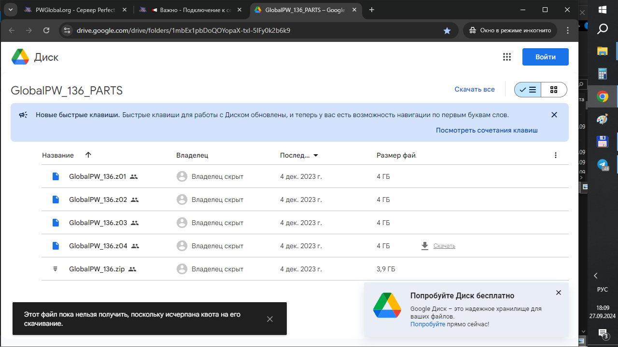Click download arrow icon in GlobalPW_136.z04 row
618x347 pixels.
pyautogui.click(x=425, y=246)
